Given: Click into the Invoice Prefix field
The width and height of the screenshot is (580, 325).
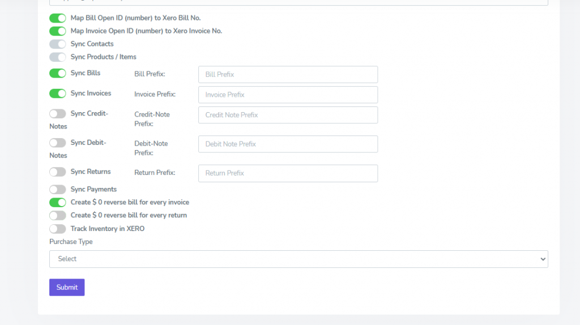Looking at the screenshot, I should (288, 95).
